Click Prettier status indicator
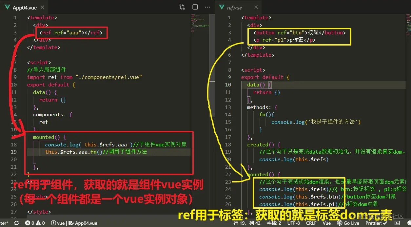This screenshot has height=227, width=411. tap(377, 223)
